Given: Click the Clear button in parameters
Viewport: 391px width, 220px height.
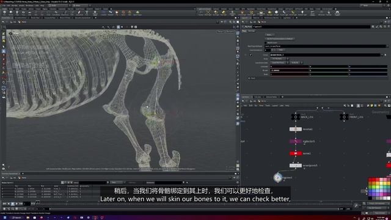Looking at the screenshot, I should (280, 50).
